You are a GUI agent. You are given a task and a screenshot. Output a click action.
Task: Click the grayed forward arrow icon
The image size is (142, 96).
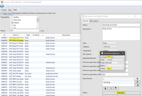tap(6, 6)
